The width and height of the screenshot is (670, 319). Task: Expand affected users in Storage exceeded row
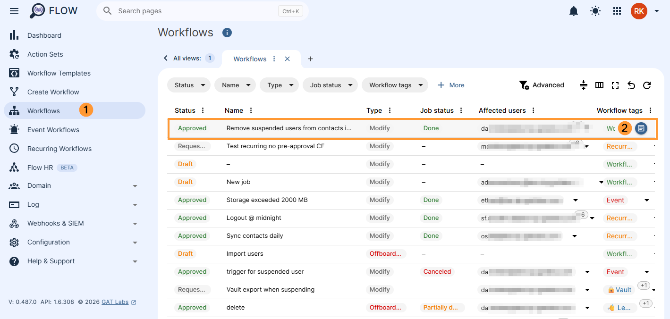point(575,200)
